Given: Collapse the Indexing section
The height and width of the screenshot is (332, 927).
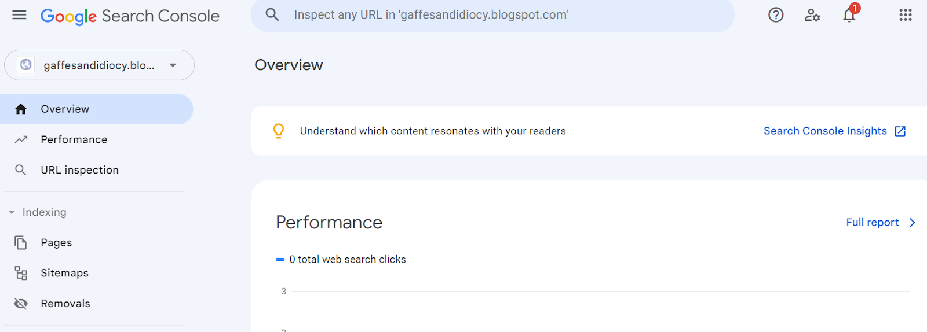Looking at the screenshot, I should pos(12,212).
